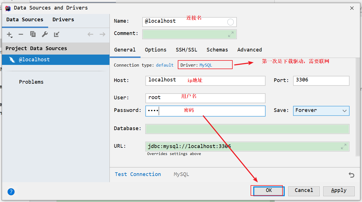The width and height of the screenshot is (362, 202).
Task: Switch to the Drivers tab
Action: pos(63,20)
